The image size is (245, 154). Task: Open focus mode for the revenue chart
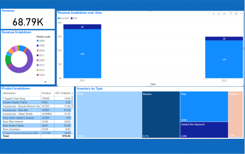point(236,14)
